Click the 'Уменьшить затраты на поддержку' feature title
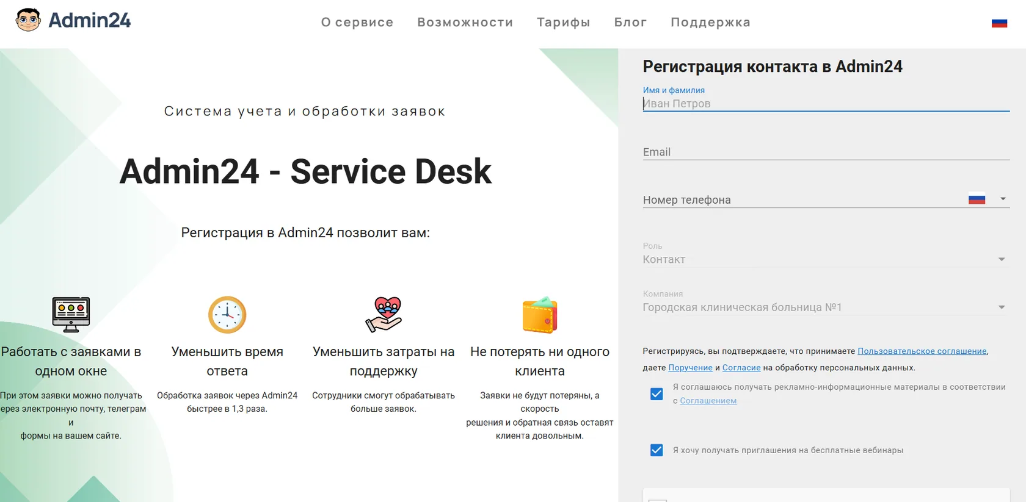This screenshot has width=1026, height=502. point(384,361)
